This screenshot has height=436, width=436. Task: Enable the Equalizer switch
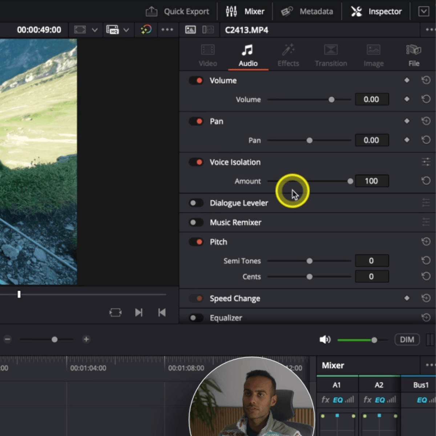click(196, 318)
